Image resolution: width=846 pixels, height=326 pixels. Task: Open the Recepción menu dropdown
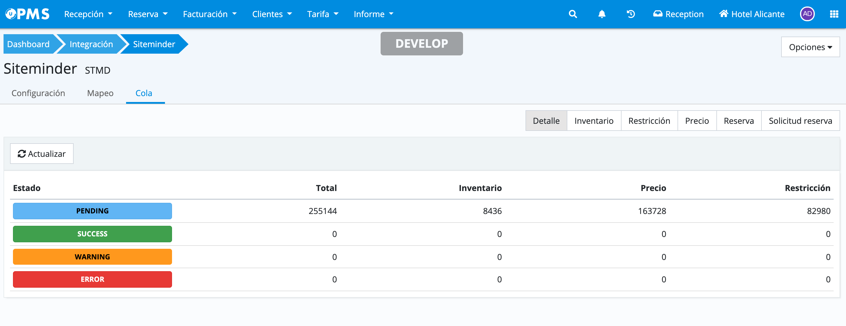tap(88, 14)
